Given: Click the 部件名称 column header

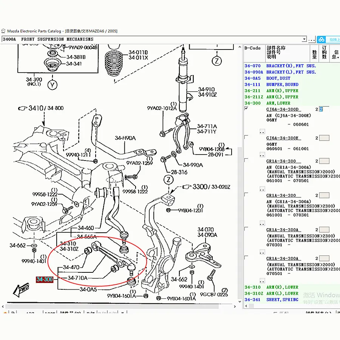Looking at the screenshot, I should coord(287,53).
